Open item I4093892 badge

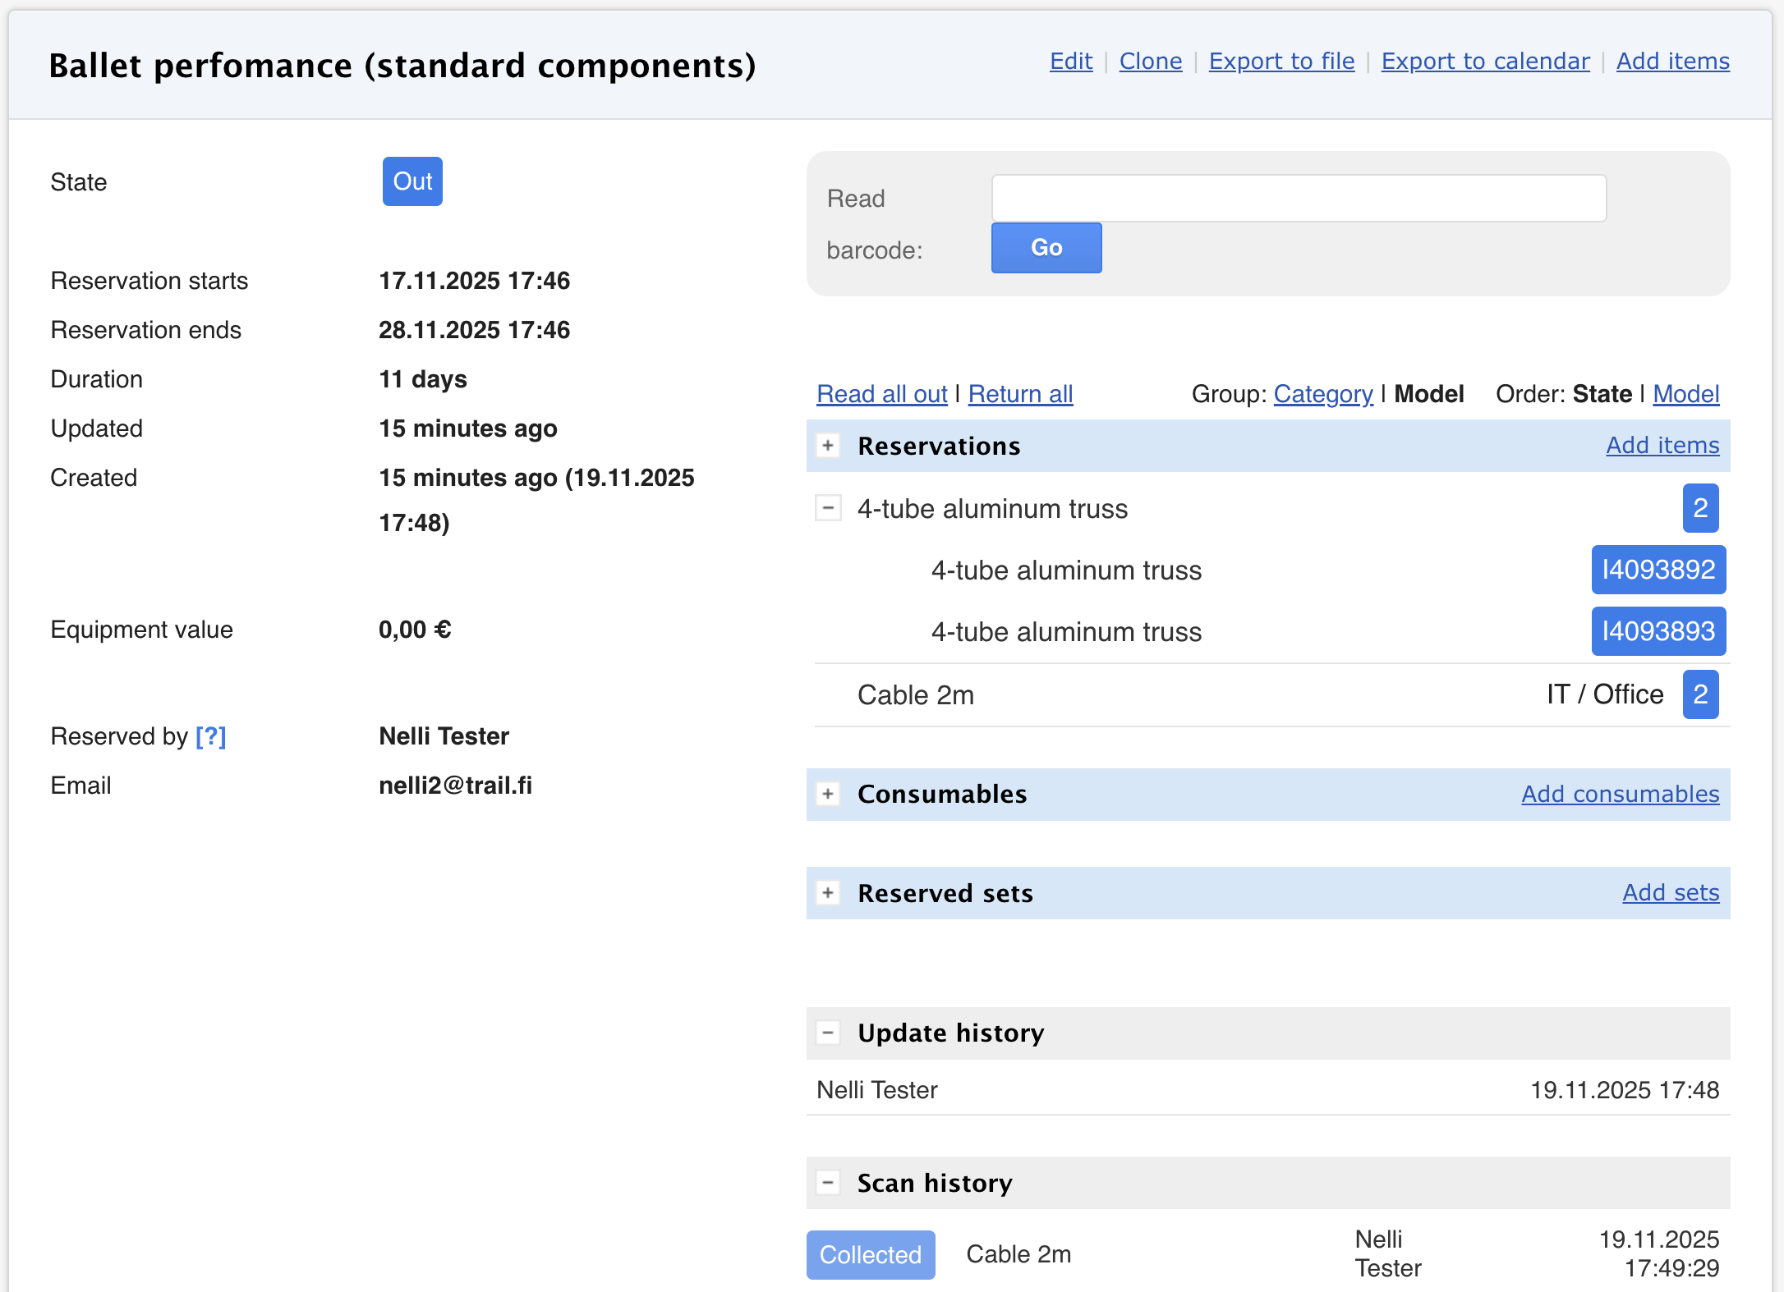coord(1658,570)
